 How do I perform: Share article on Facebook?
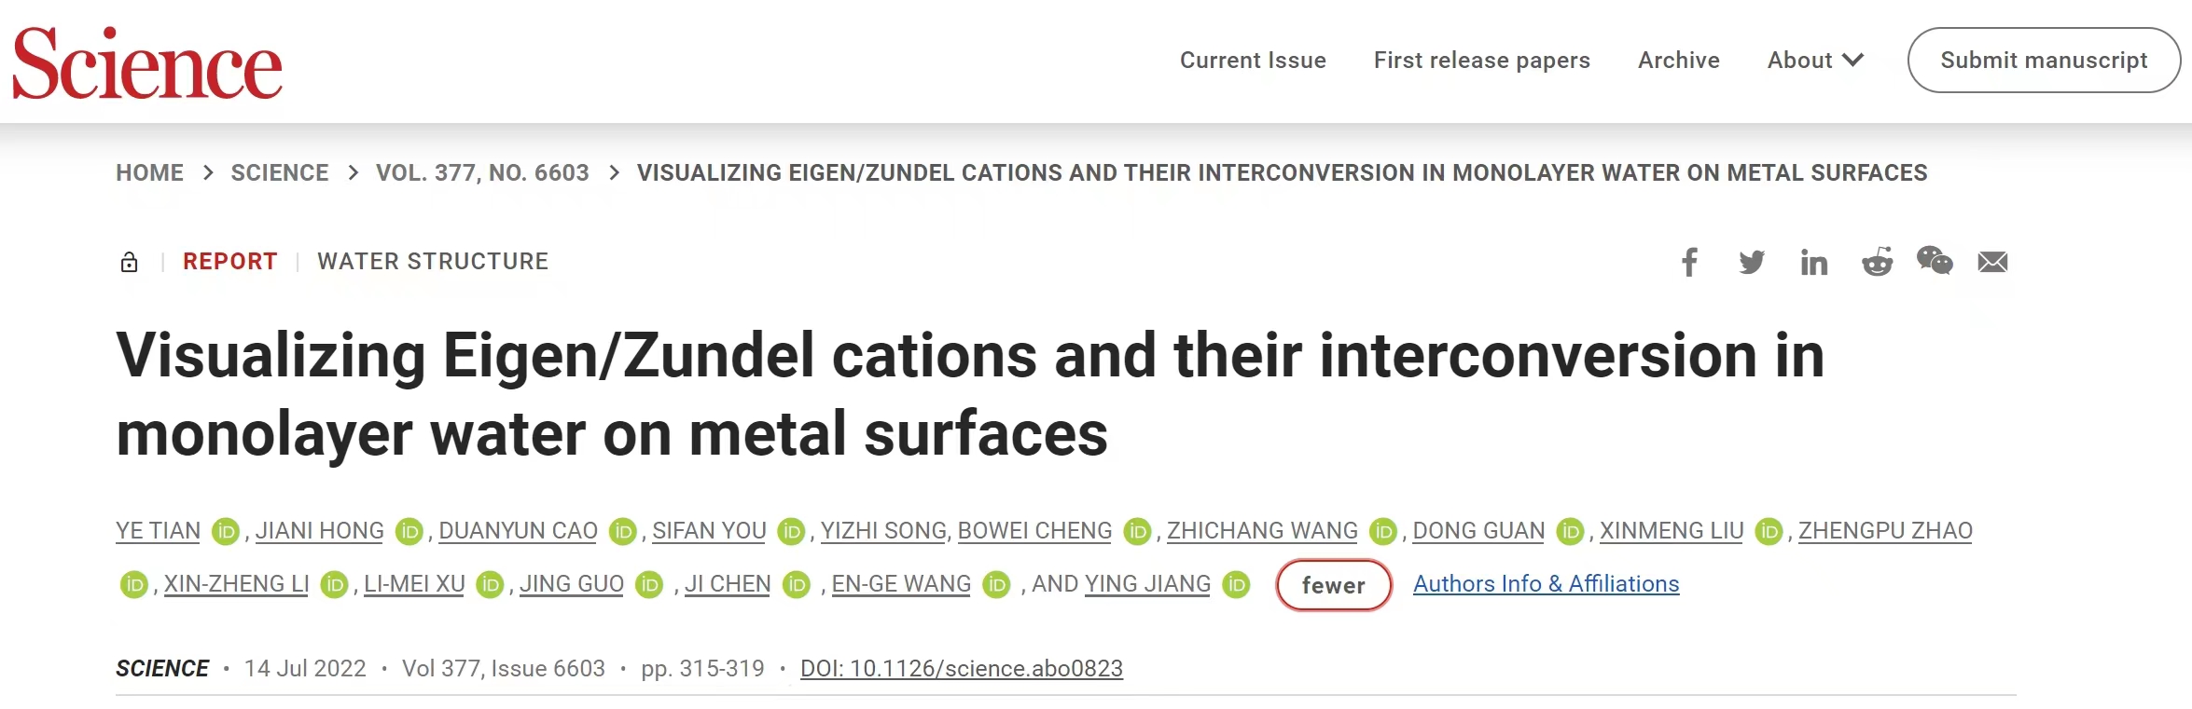(x=1689, y=262)
